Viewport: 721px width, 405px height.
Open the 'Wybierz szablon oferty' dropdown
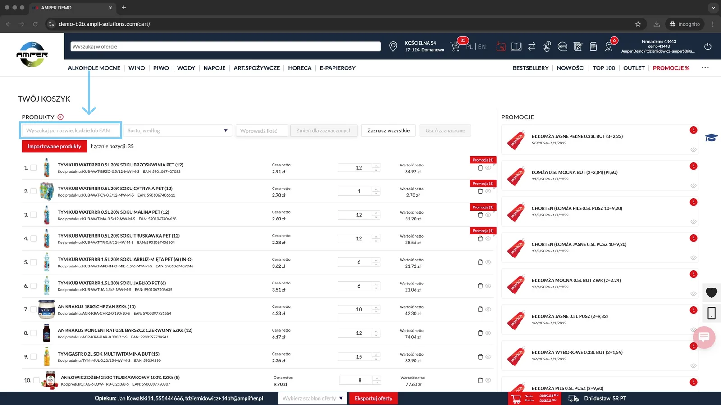(x=313, y=398)
